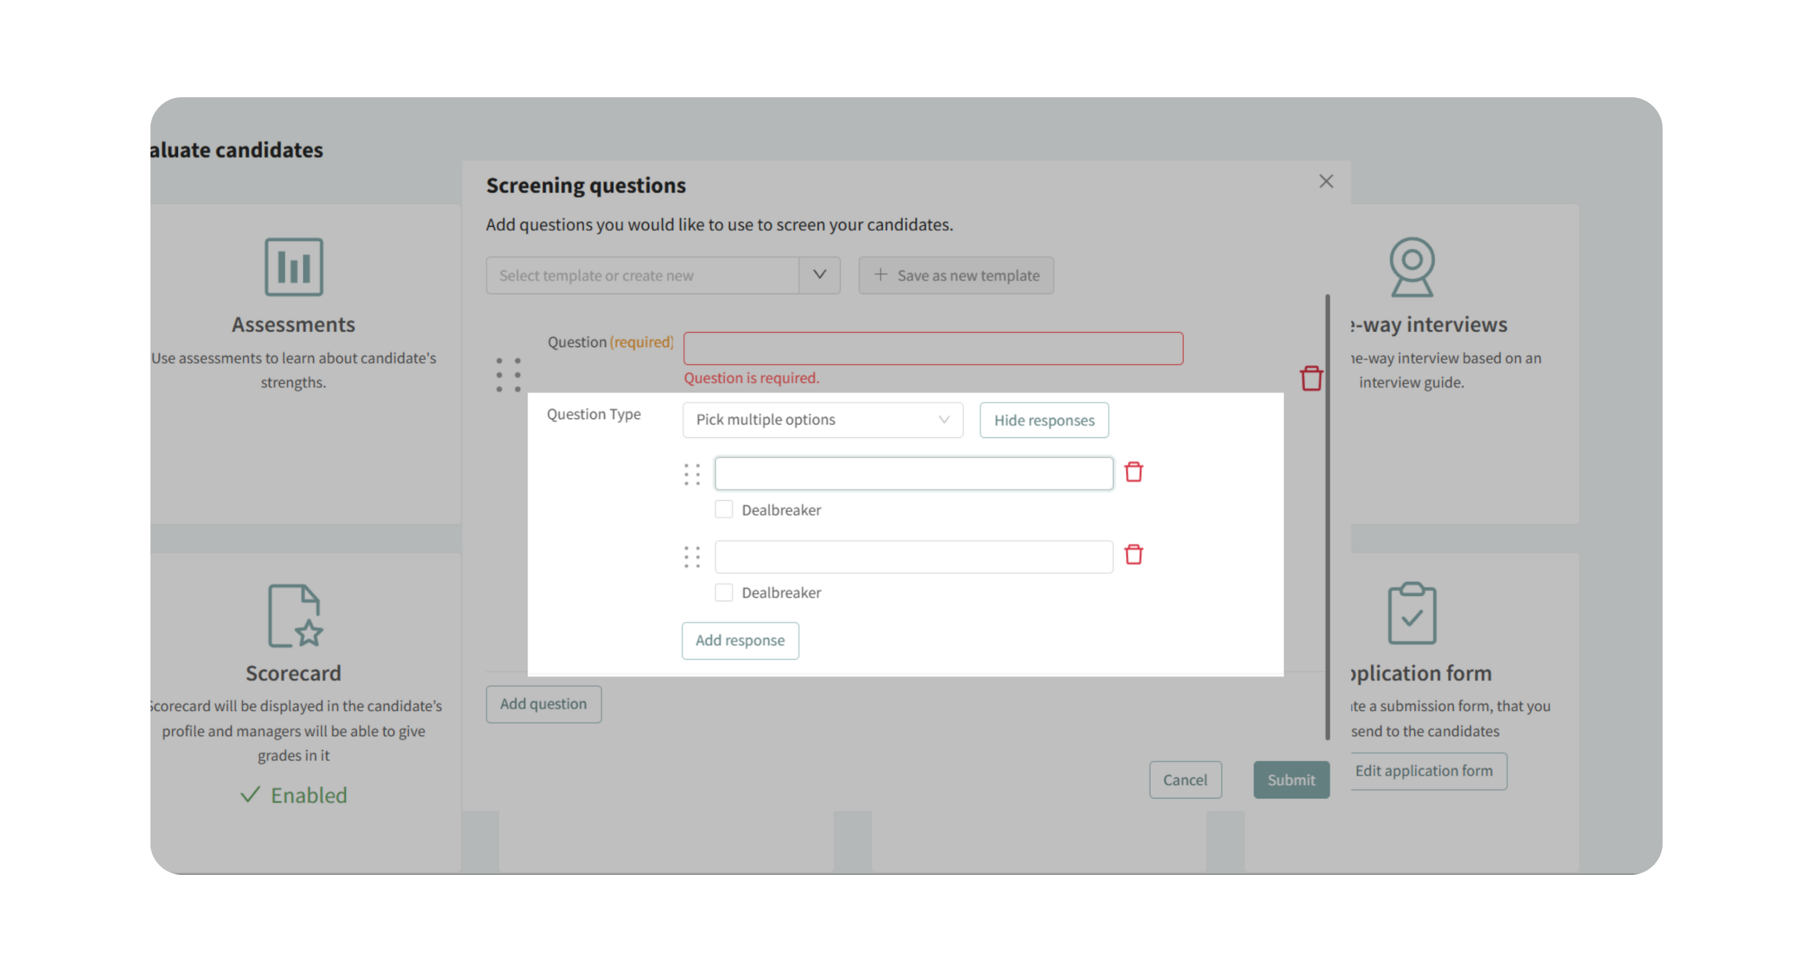Click the first response's drag handle

(x=692, y=474)
